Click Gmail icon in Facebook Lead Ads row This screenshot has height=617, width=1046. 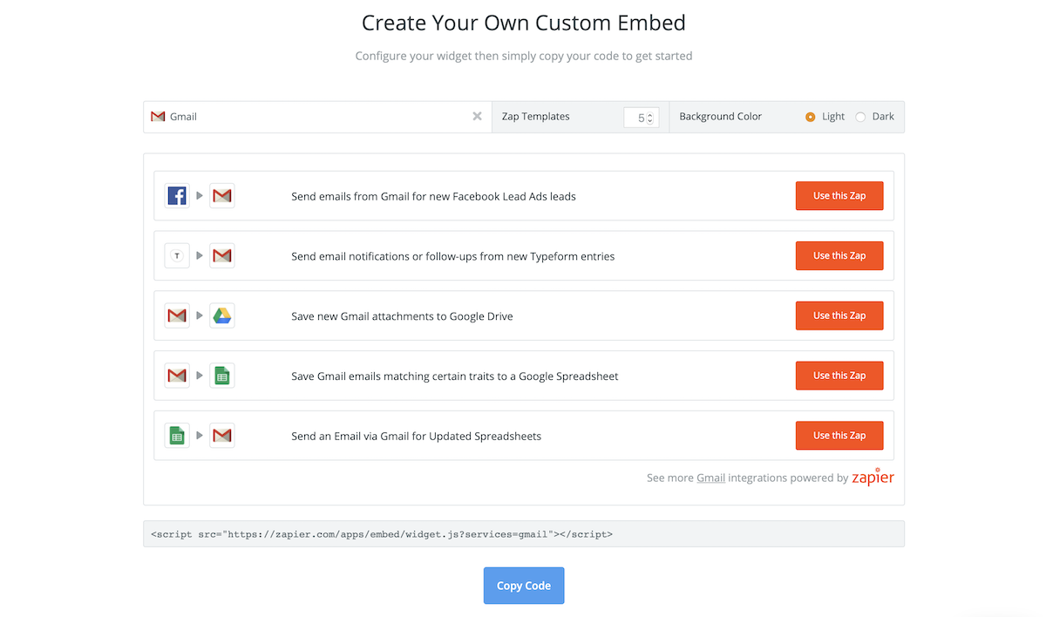222,196
